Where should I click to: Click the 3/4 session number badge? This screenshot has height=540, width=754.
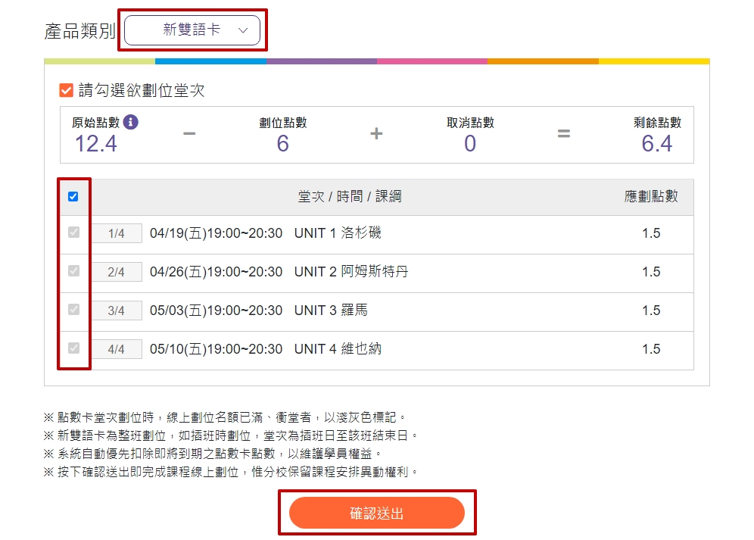click(x=117, y=311)
